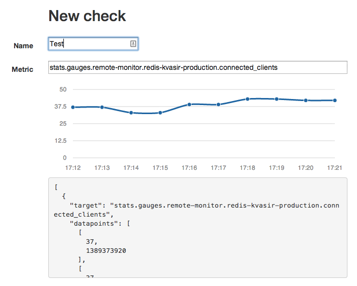Click the 1389373920 timestamp value

coord(106,251)
